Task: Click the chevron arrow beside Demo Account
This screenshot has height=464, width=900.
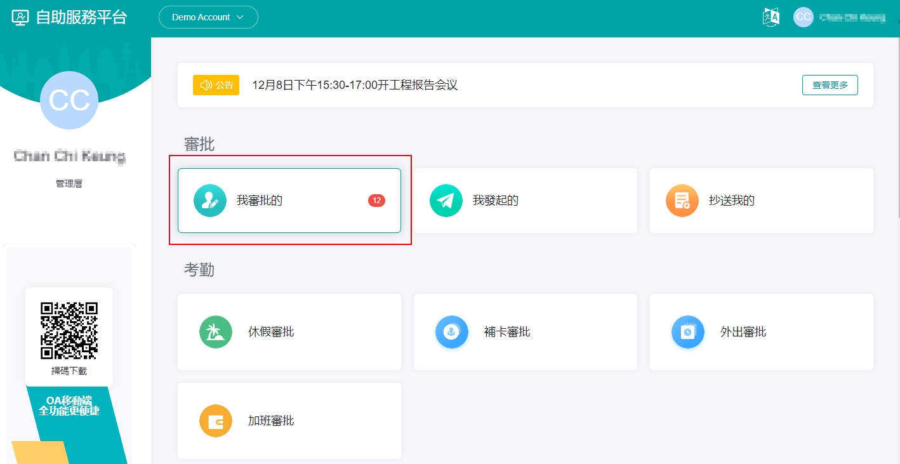Action: click(x=240, y=17)
